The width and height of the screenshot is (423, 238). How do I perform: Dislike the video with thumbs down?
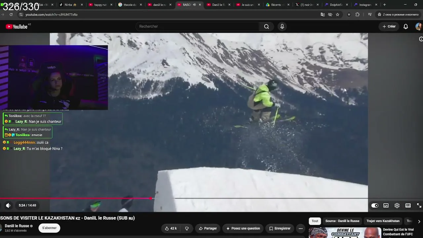(x=187, y=228)
